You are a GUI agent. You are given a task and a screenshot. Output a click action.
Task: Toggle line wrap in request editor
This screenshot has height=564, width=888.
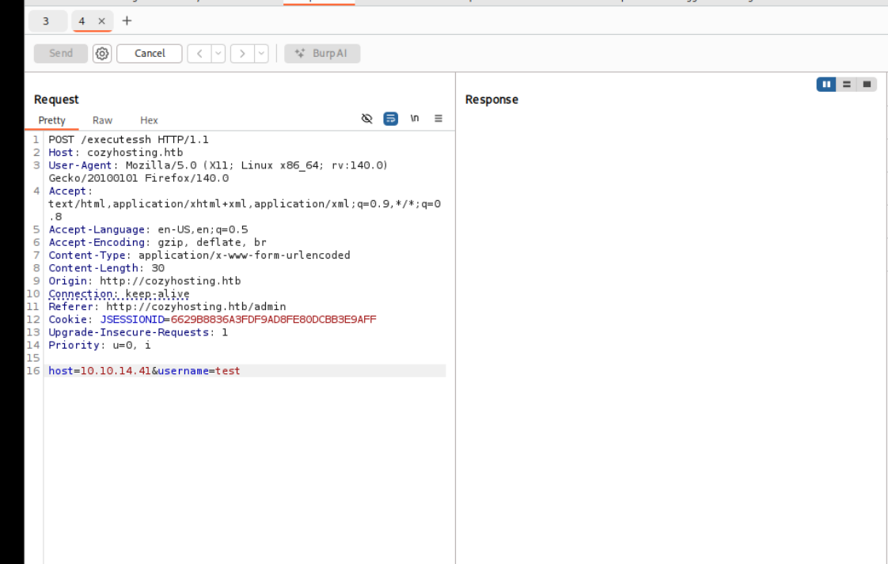click(390, 119)
